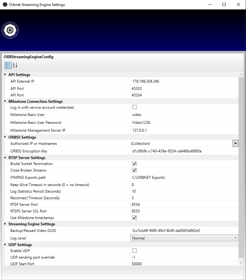
Task: Uncheck Brutal Socket Termination
Action: coord(134,164)
